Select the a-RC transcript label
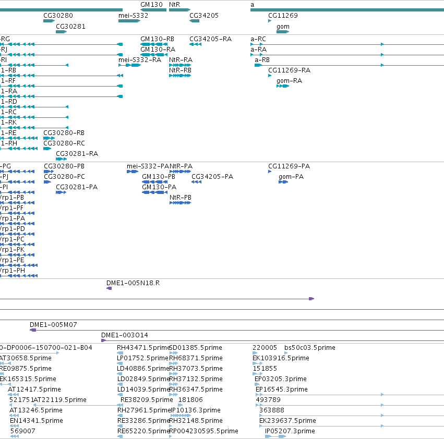The height and width of the screenshot is (439, 444). [258, 39]
